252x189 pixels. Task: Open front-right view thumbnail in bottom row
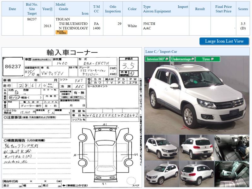pos(162,174)
